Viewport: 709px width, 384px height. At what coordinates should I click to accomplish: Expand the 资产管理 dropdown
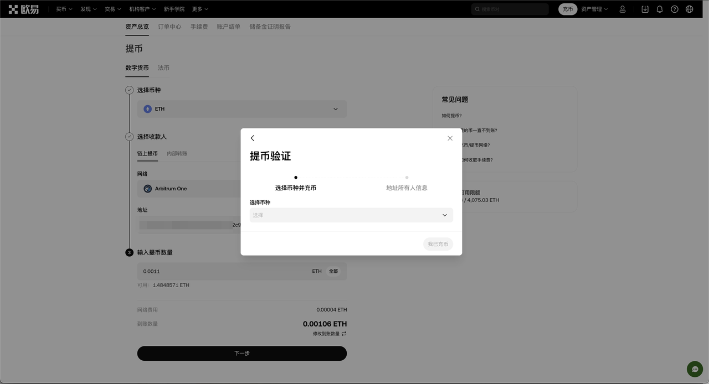(x=594, y=9)
